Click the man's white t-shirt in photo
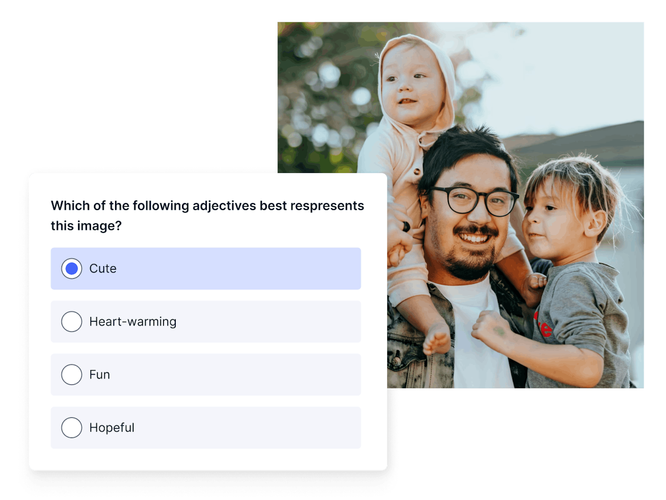The height and width of the screenshot is (500, 666). (x=477, y=333)
